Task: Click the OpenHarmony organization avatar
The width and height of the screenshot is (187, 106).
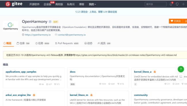Action: pyautogui.click(x=11, y=26)
